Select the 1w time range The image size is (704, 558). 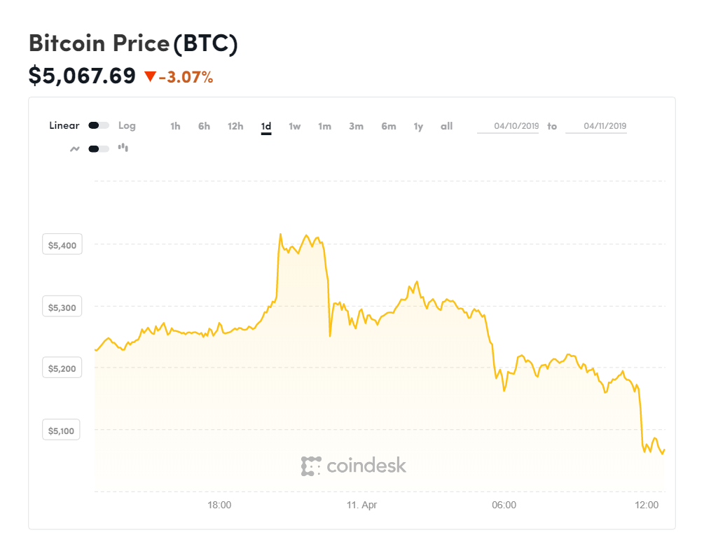pos(294,126)
